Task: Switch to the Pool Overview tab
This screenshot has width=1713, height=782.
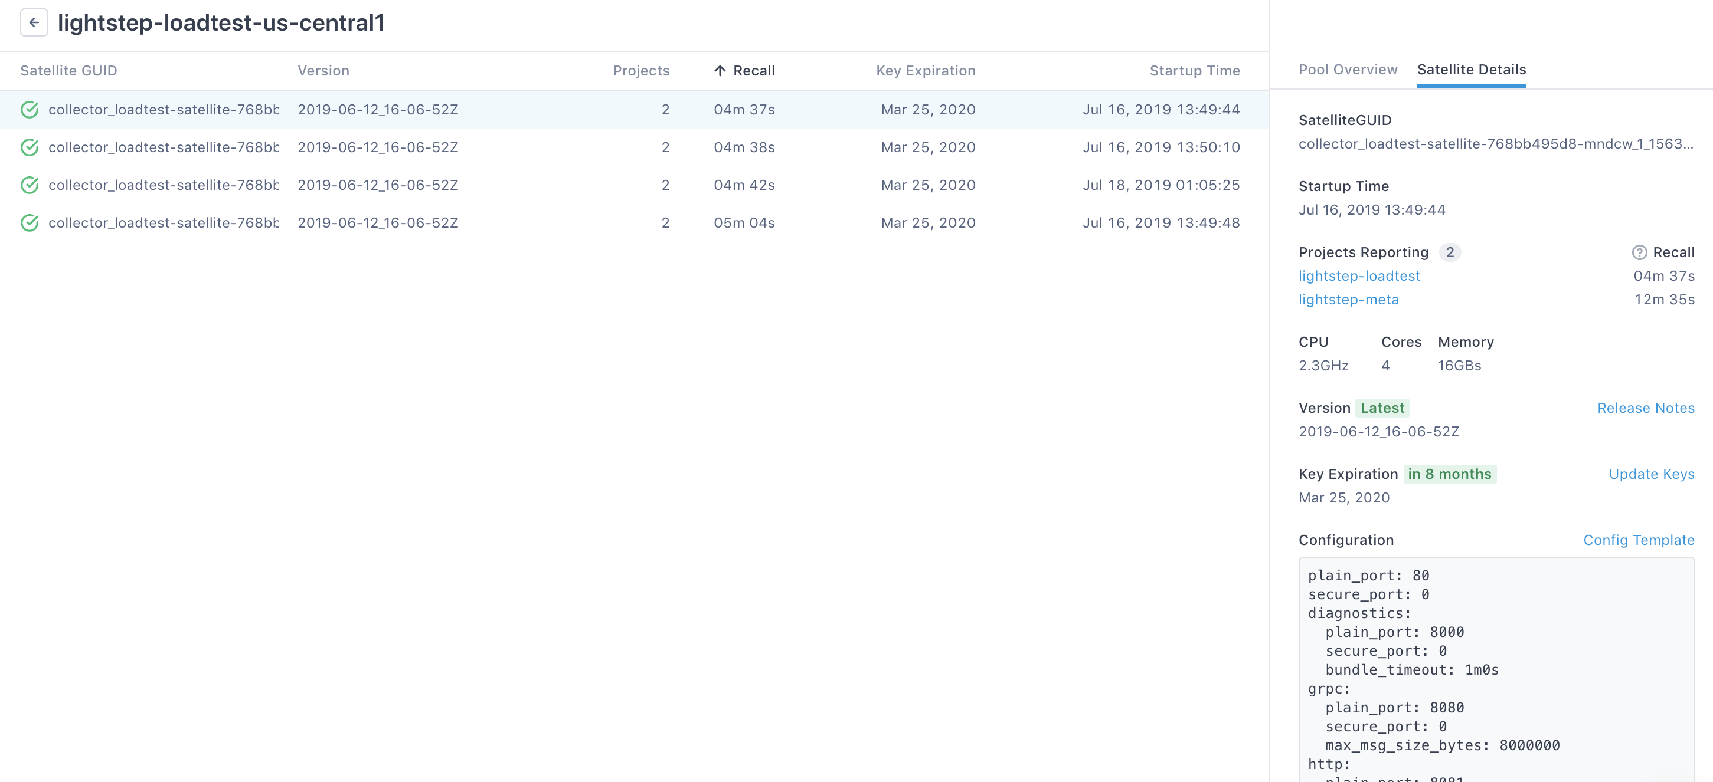Action: click(x=1347, y=69)
